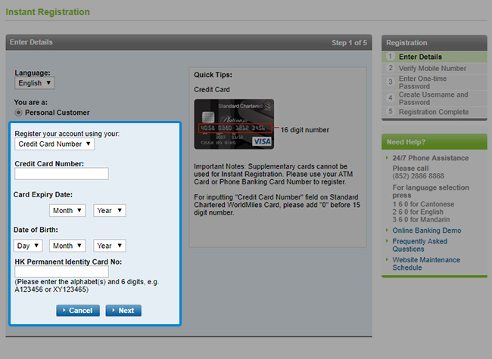
Task: Open the Date of Birth Year dropdown
Action: 109,246
